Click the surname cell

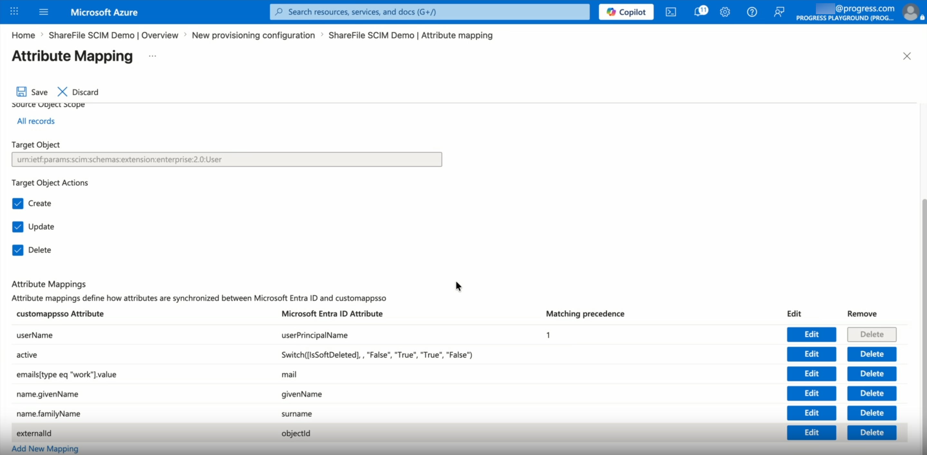[x=297, y=414]
